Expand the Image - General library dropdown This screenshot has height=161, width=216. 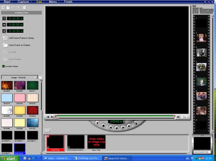point(35,78)
